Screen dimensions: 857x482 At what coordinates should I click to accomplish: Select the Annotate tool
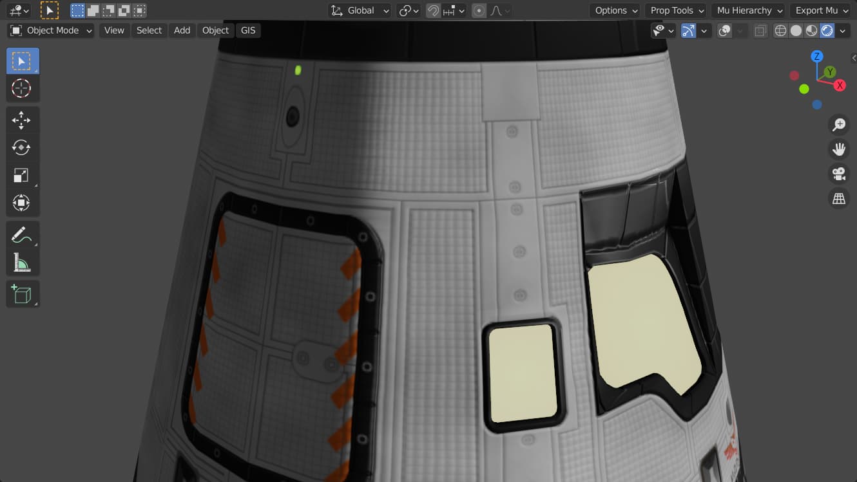(x=23, y=235)
